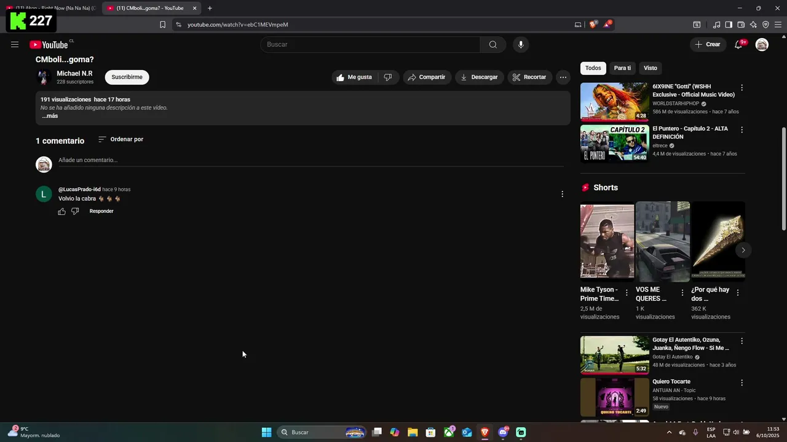Open the Crear create menu

coord(708,44)
